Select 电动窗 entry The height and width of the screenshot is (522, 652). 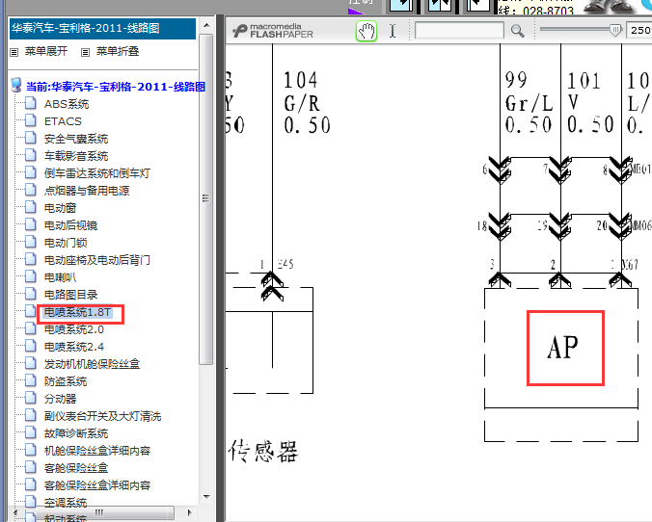coord(61,208)
